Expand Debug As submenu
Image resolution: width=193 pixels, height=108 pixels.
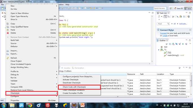coord(32,75)
